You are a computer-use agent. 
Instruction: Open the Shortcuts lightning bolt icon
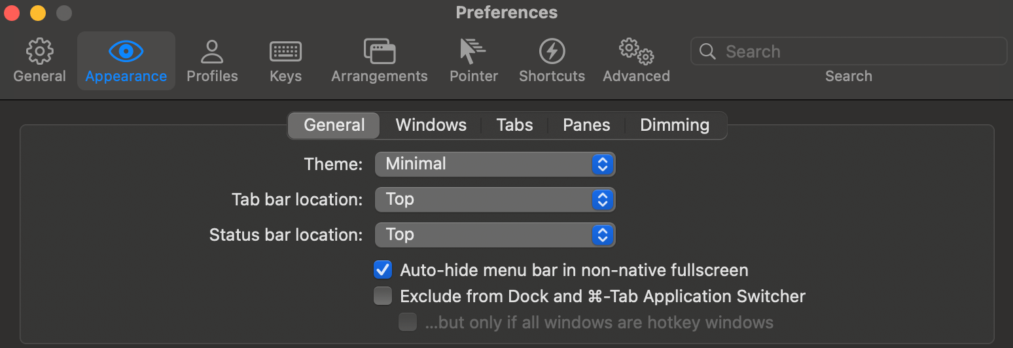pyautogui.click(x=552, y=52)
